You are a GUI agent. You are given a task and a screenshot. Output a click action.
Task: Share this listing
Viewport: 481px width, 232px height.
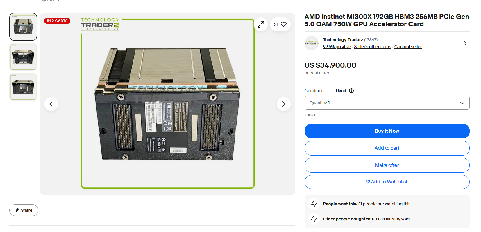[24, 210]
